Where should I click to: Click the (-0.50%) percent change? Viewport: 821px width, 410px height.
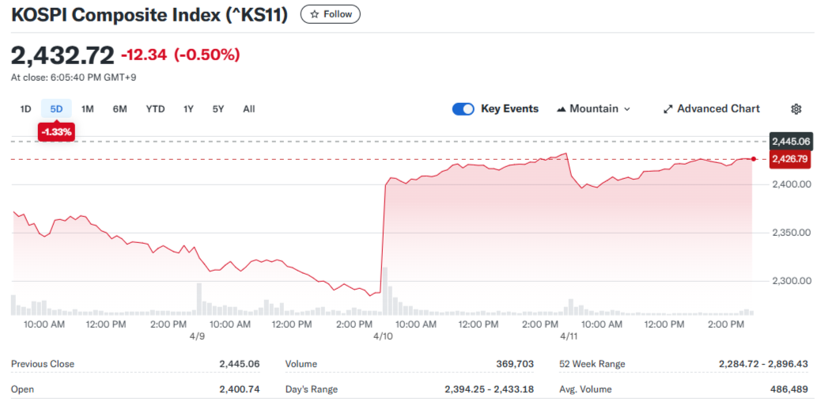(206, 55)
